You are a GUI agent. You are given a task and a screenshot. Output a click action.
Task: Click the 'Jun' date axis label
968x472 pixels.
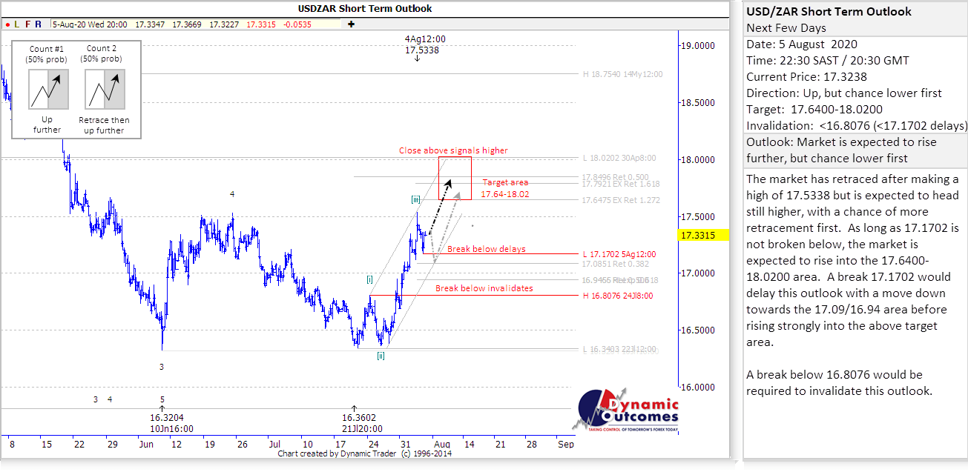click(147, 444)
